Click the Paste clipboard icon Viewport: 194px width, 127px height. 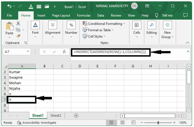click(x=10, y=26)
